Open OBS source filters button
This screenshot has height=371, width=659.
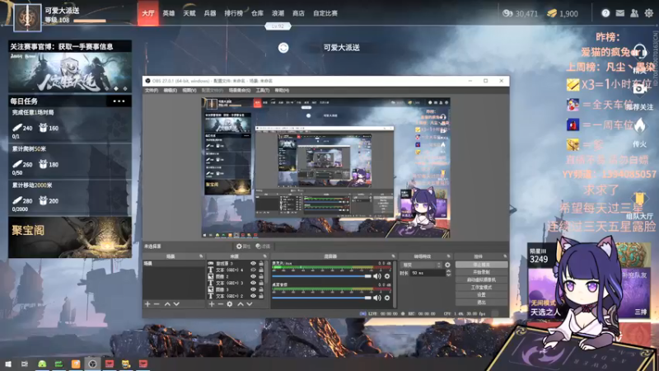click(263, 247)
